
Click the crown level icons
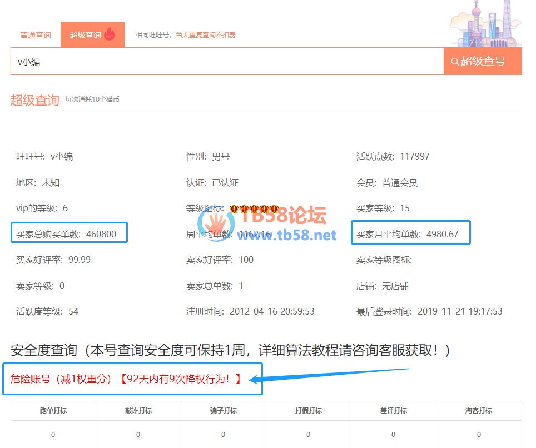coord(254,208)
